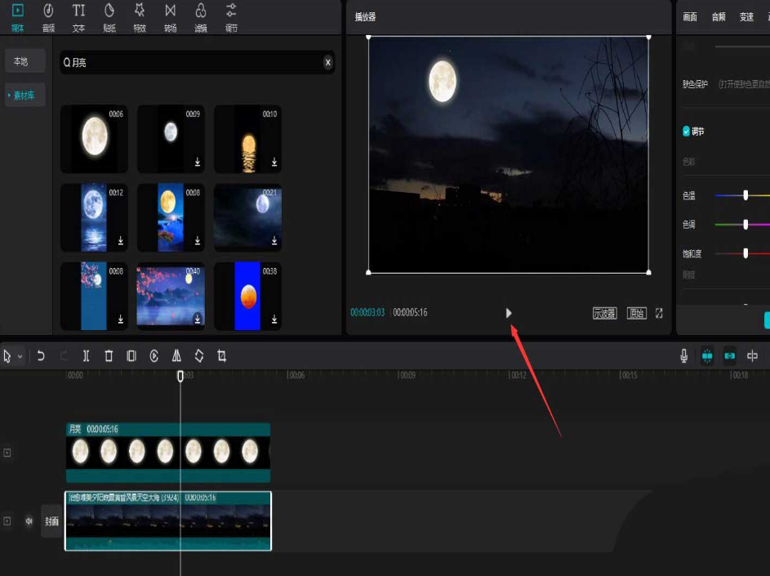The height and width of the screenshot is (576, 770).
Task: Click the crop tool in timeline toolbar
Action: point(222,356)
